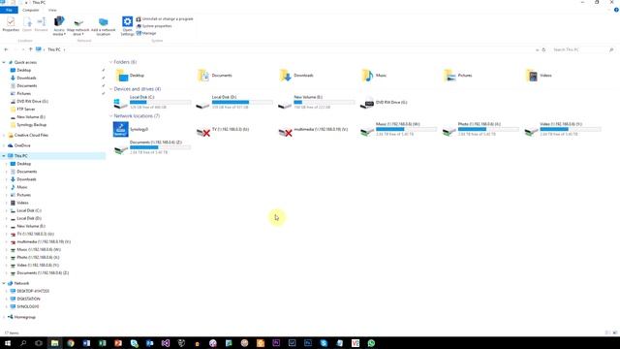620x349 pixels.
Task: Select Videos under This PC in the sidebar
Action: [x=22, y=203]
